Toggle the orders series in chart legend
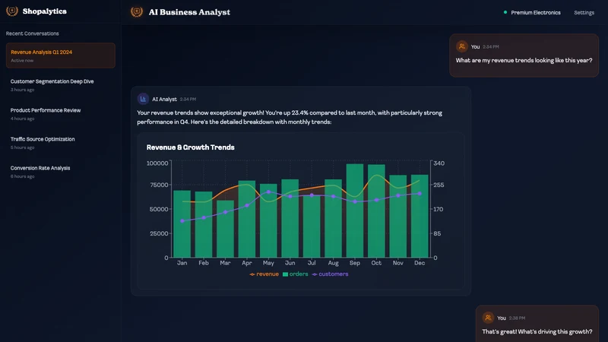The image size is (608, 342). (x=296, y=274)
